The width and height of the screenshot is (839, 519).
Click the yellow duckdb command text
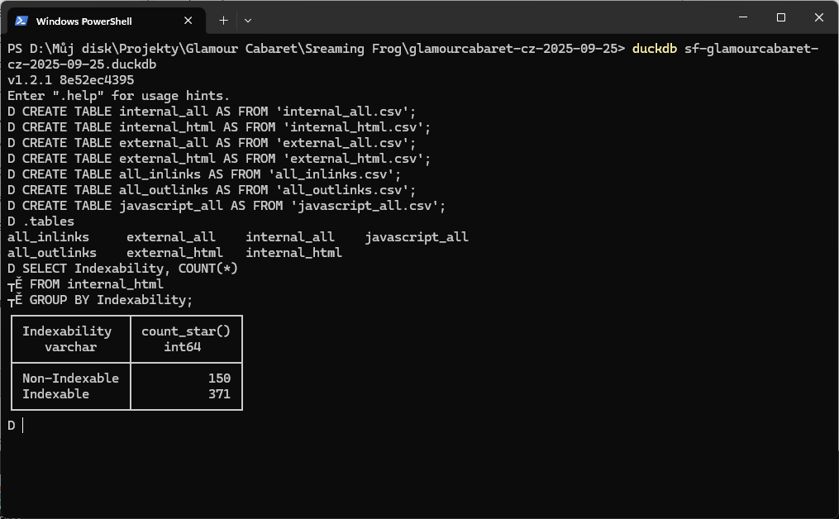pyautogui.click(x=655, y=49)
